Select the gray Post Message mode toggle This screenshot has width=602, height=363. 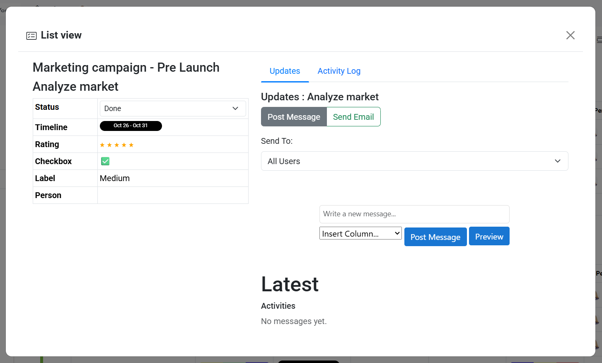pyautogui.click(x=294, y=117)
